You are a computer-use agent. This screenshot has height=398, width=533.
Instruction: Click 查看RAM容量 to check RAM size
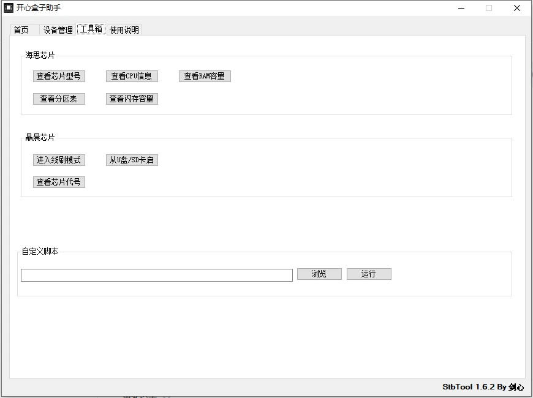205,76
